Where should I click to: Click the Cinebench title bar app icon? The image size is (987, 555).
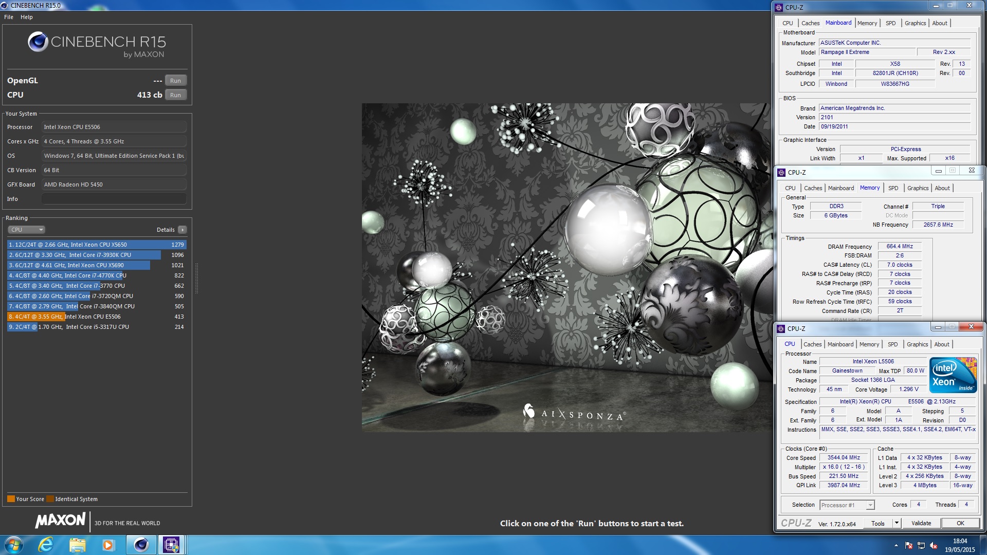(x=5, y=5)
